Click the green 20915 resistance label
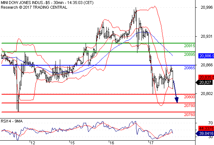The height and width of the screenshot is (145, 214). click(189, 46)
